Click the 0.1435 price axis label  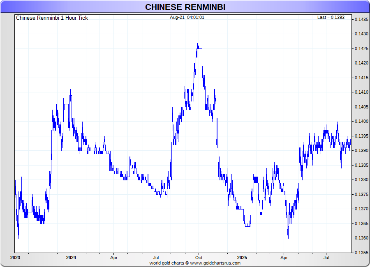362,19
